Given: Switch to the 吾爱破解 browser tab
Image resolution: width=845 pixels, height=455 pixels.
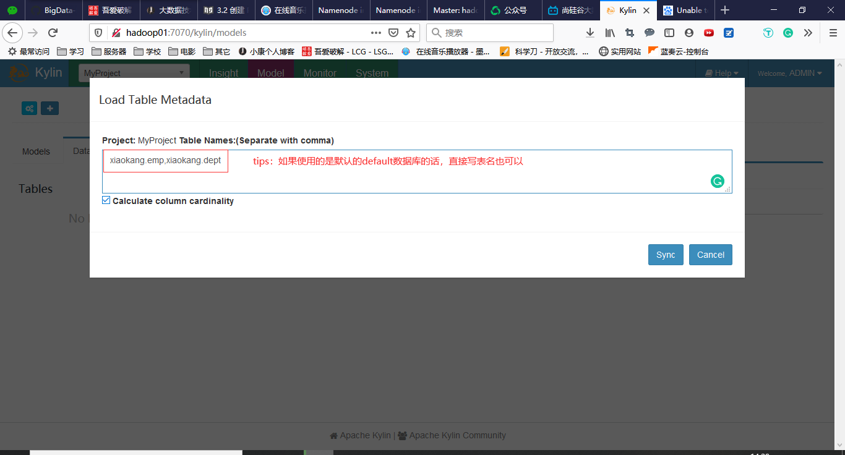Looking at the screenshot, I should [x=111, y=11].
